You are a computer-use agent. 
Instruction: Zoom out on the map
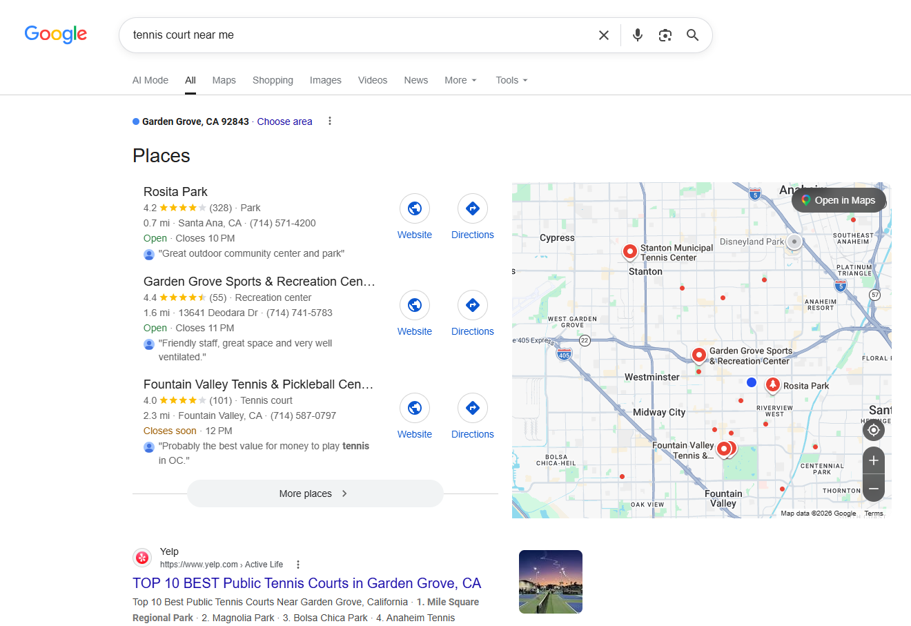tap(874, 488)
